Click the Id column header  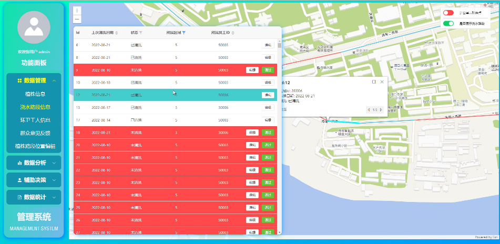77,33
